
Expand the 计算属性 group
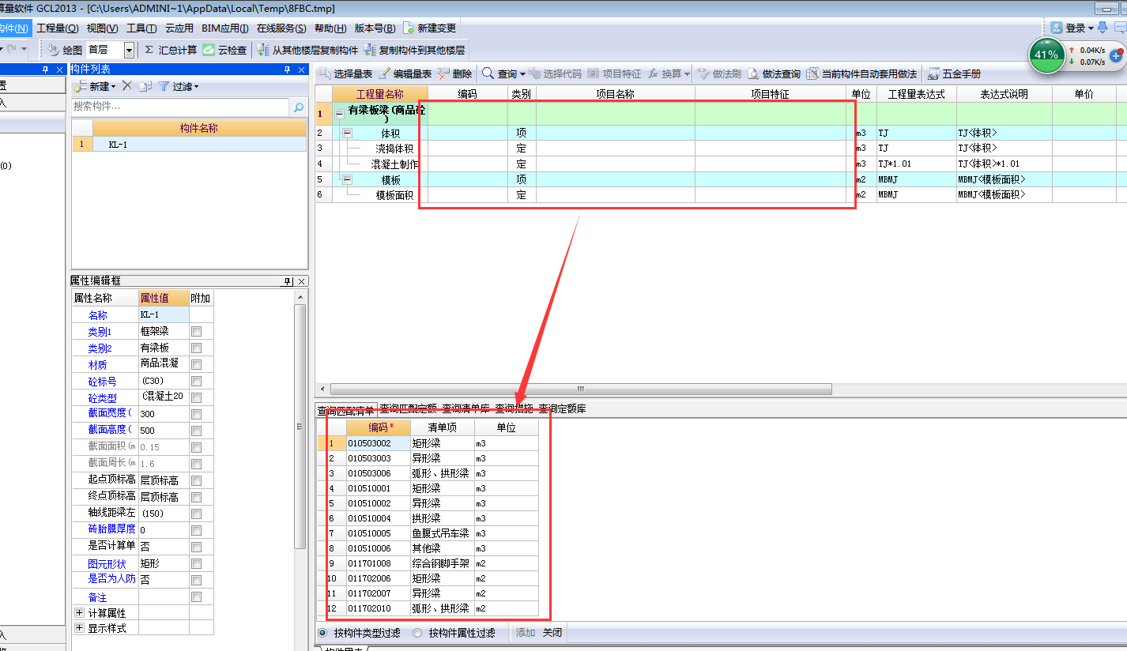[x=79, y=612]
